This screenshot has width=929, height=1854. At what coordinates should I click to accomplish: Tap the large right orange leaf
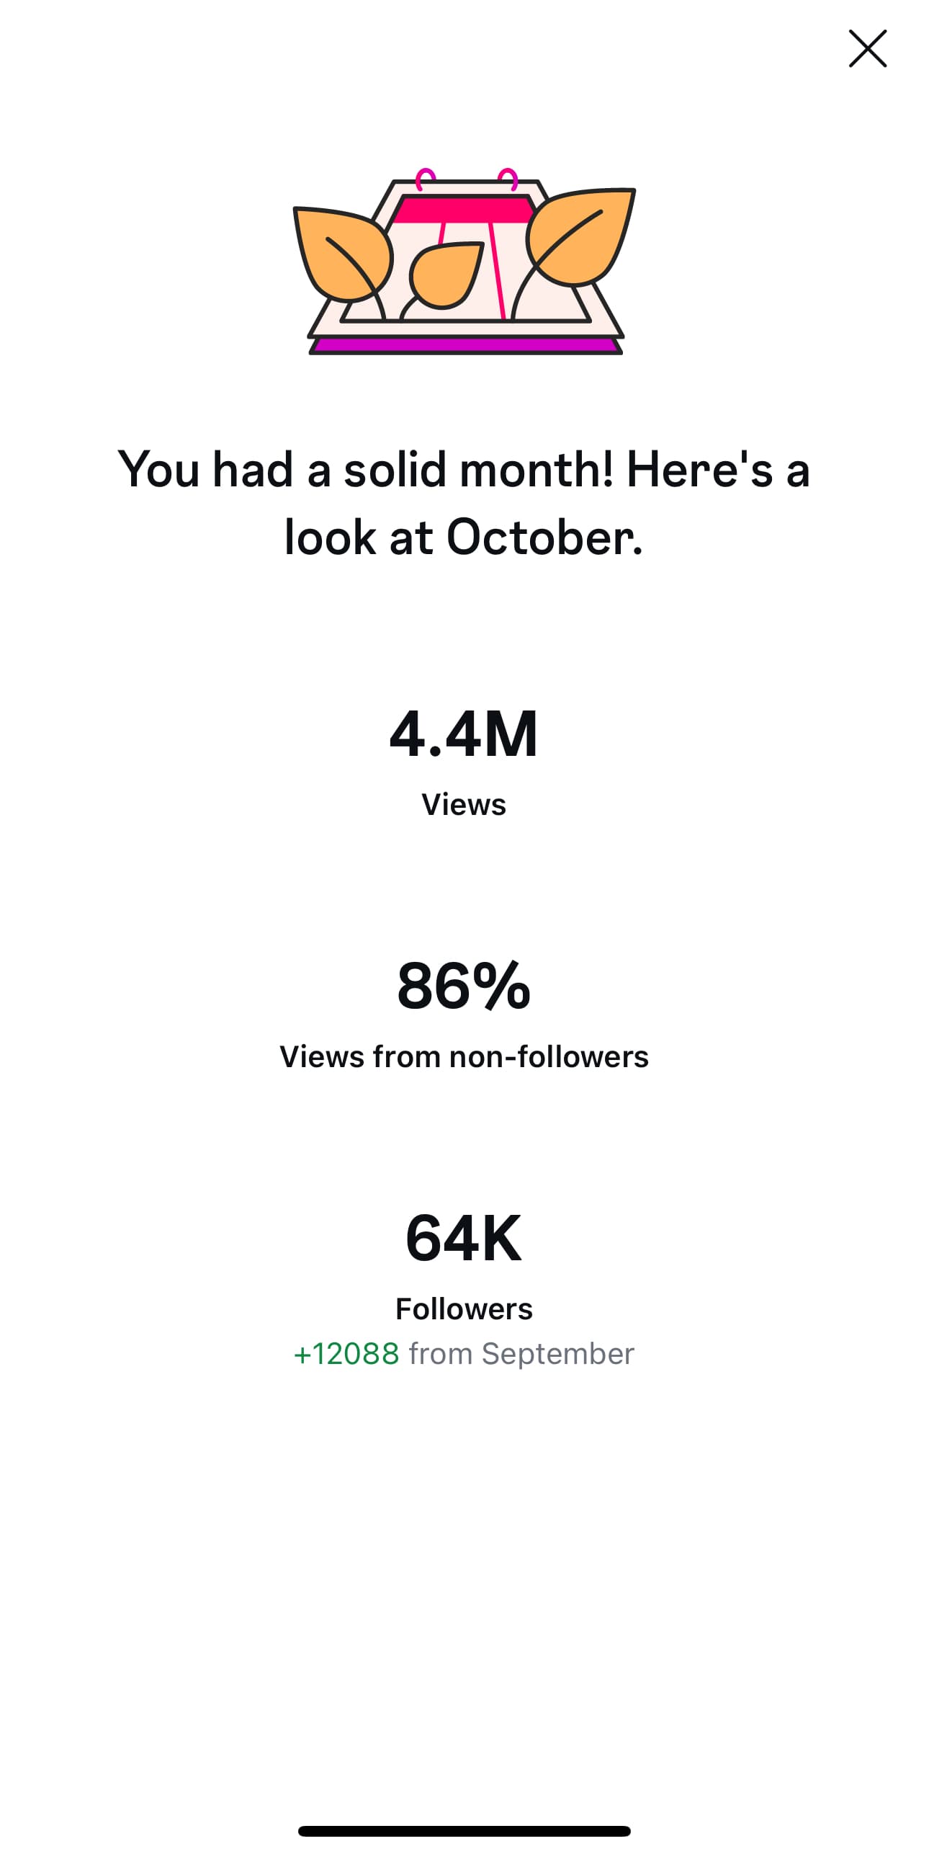582,235
